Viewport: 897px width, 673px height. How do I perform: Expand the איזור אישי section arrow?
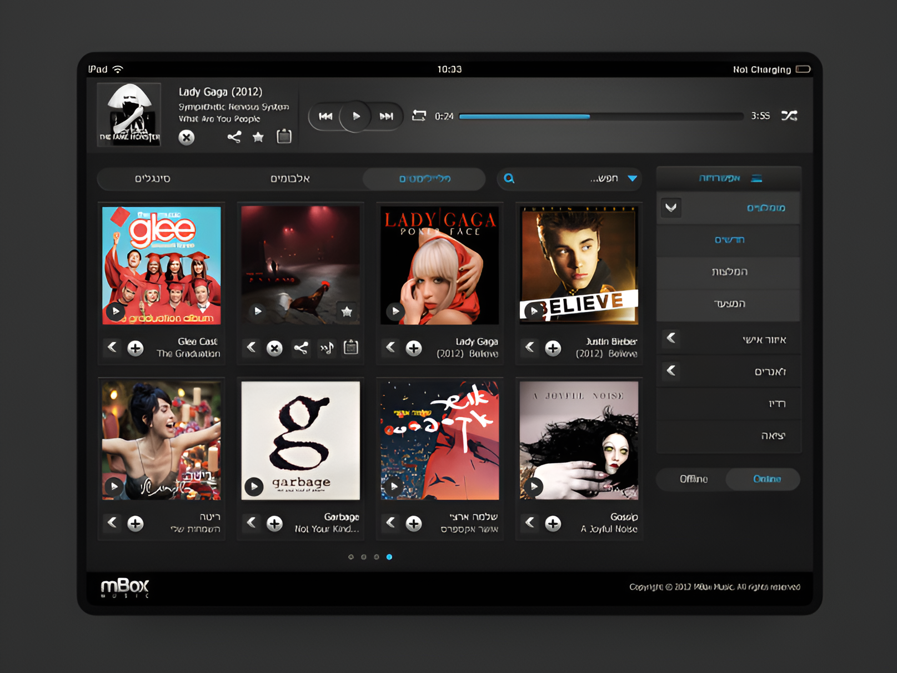click(x=671, y=338)
